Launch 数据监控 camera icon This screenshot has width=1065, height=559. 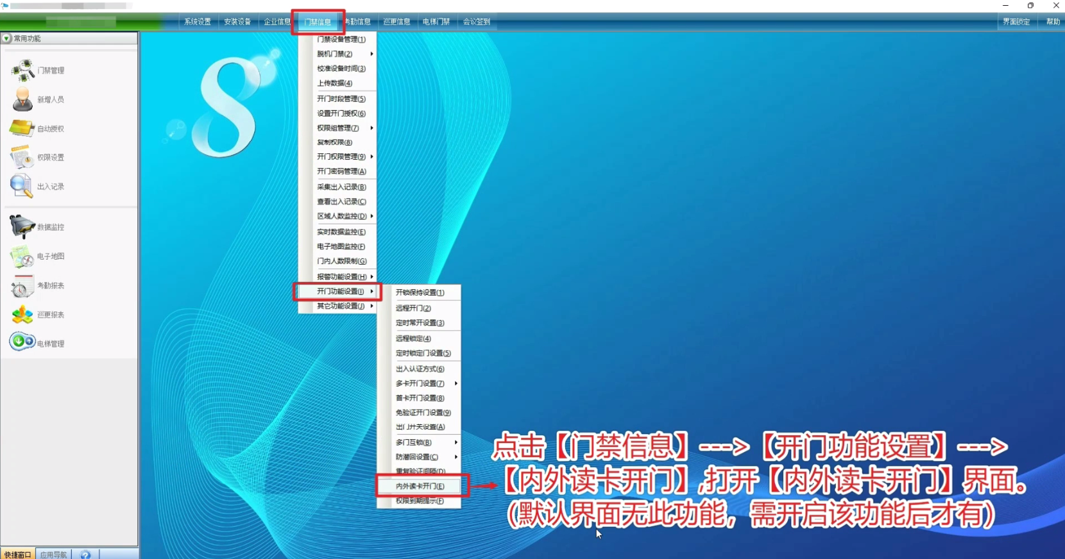pos(22,227)
